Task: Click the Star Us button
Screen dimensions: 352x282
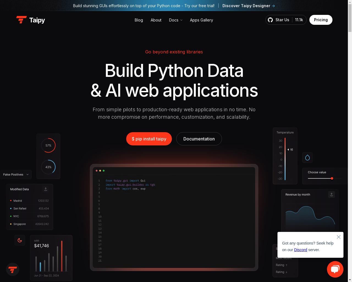Action: point(286,20)
